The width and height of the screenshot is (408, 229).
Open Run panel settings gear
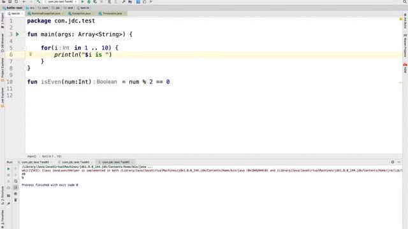pos(393,162)
